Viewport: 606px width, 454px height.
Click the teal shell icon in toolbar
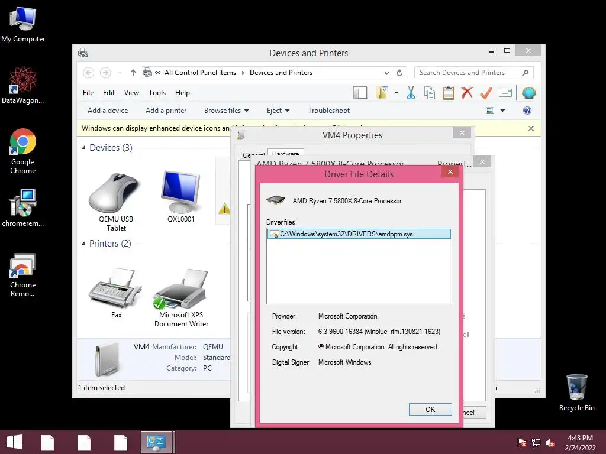click(x=528, y=93)
